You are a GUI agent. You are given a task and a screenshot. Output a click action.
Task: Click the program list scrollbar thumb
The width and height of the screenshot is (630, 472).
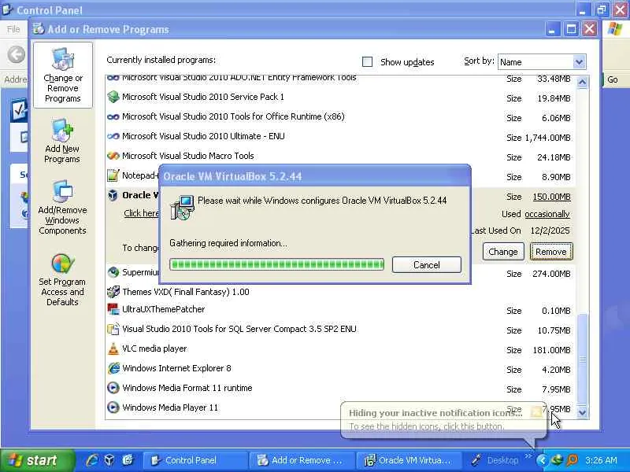tap(582, 359)
